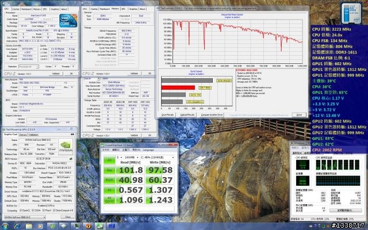This screenshot has height=230, width=368.
Task: Switch to the Sensors tab in GPU-Z
Action: (23, 135)
